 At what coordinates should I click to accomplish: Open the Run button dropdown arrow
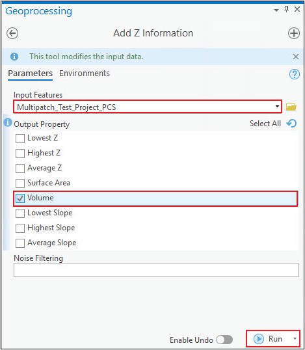[x=295, y=339]
